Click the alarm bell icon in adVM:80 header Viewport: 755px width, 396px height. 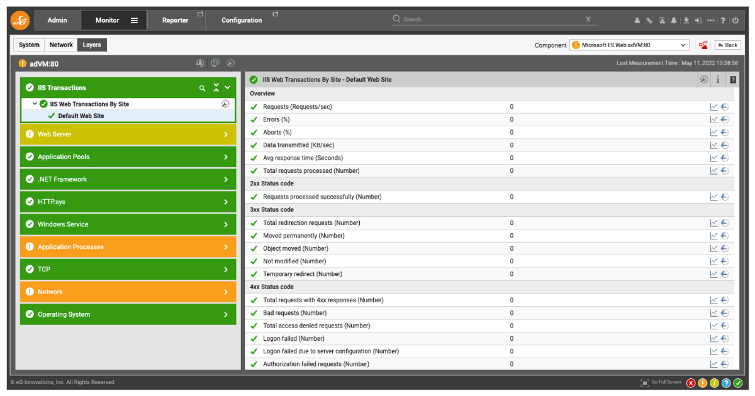pyautogui.click(x=200, y=63)
